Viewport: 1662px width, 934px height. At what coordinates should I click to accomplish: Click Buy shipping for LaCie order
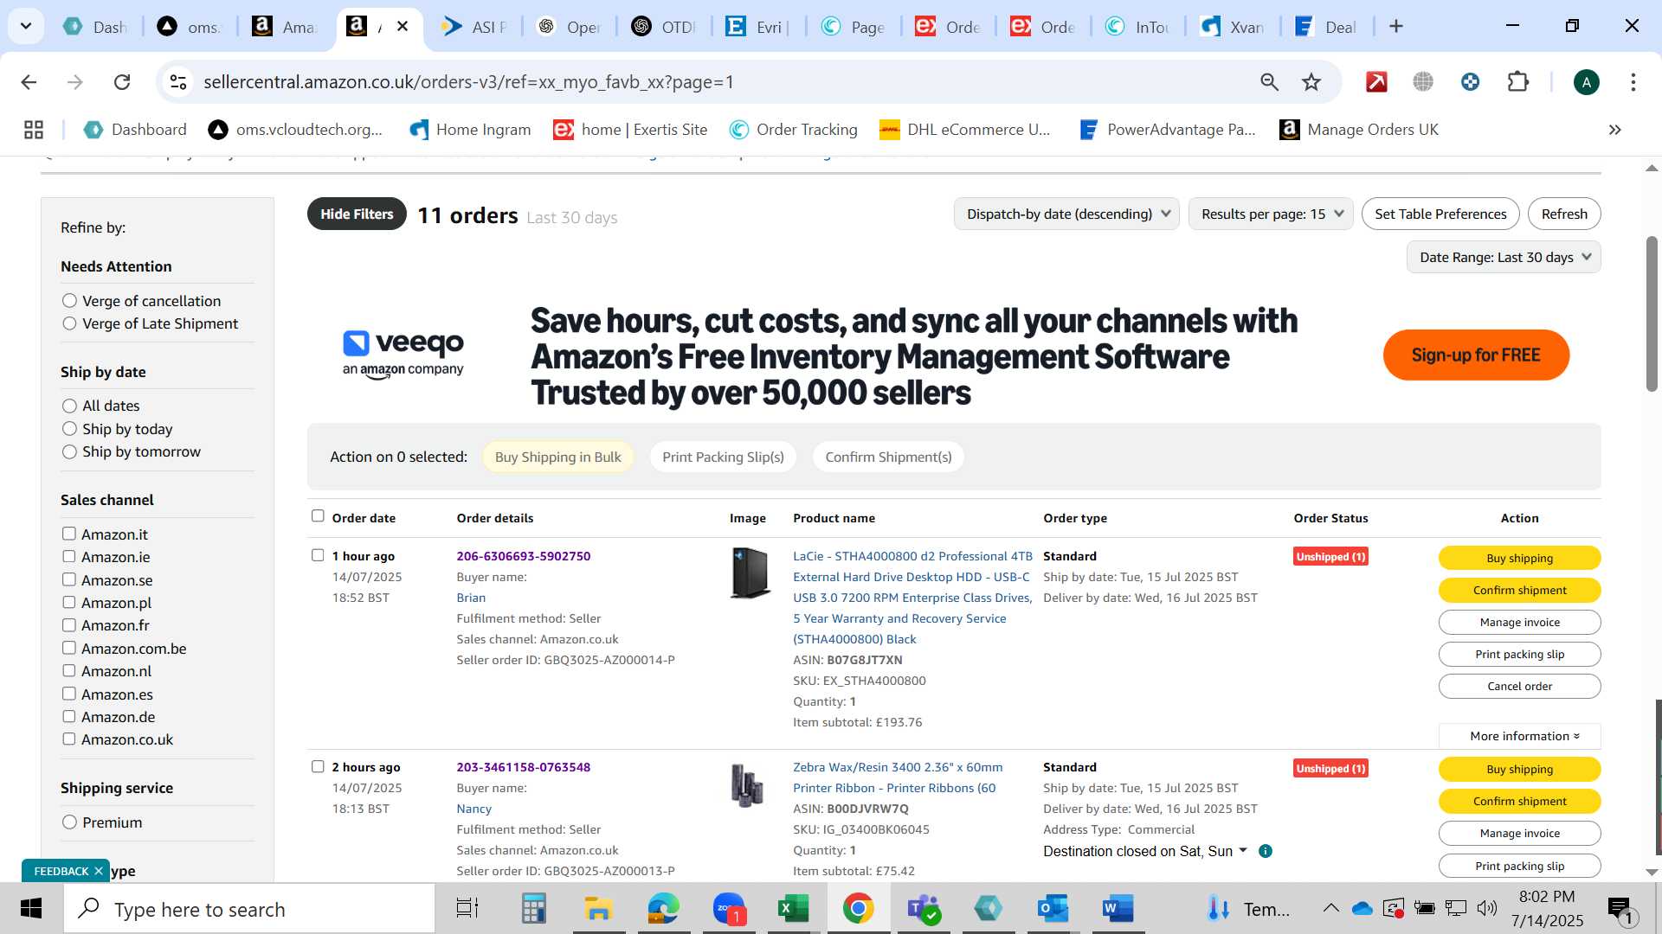point(1519,558)
